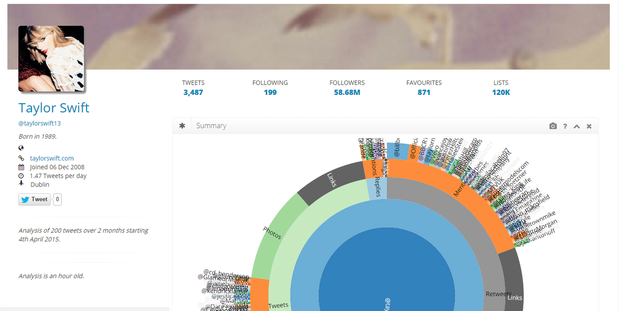Click the Following count 199
The height and width of the screenshot is (311, 619).
point(270,92)
